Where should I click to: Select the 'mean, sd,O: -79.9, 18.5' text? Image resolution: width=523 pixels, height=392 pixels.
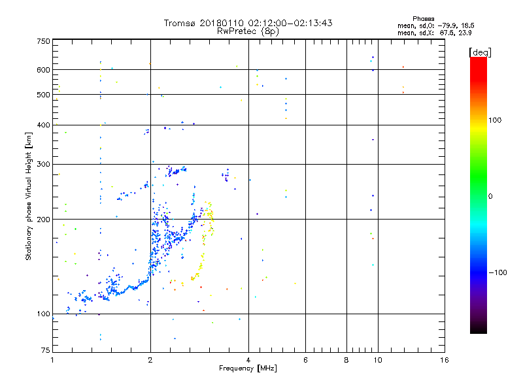[436, 25]
